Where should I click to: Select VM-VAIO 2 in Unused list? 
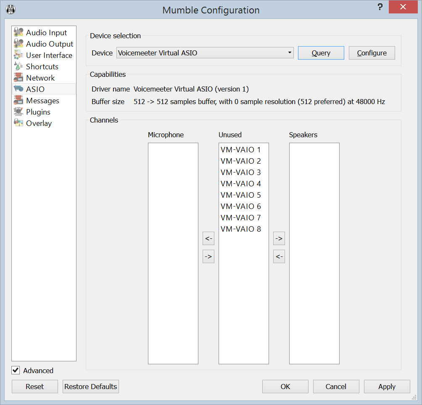point(243,161)
